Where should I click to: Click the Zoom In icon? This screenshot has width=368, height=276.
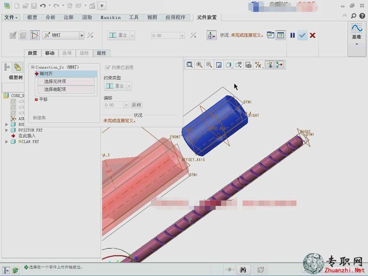click(x=199, y=65)
